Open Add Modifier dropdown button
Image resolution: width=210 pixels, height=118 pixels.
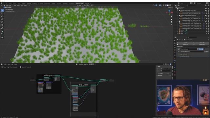click(193, 47)
